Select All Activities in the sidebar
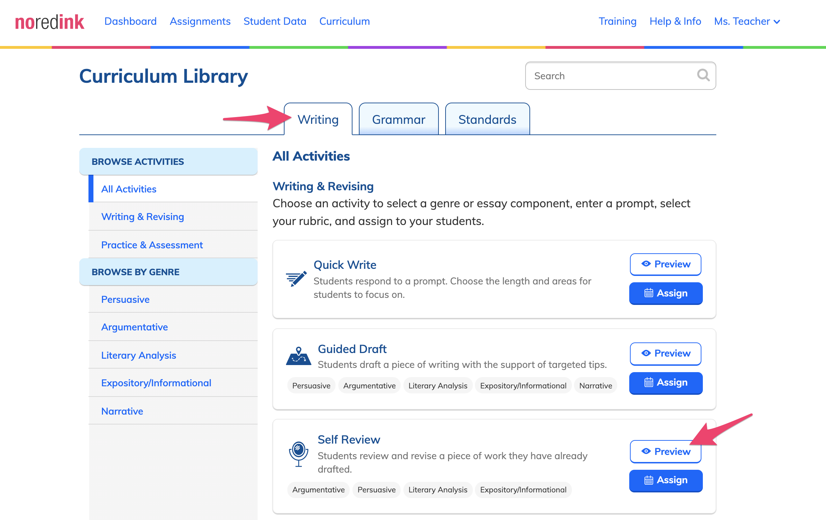Image resolution: width=826 pixels, height=520 pixels. tap(173, 189)
